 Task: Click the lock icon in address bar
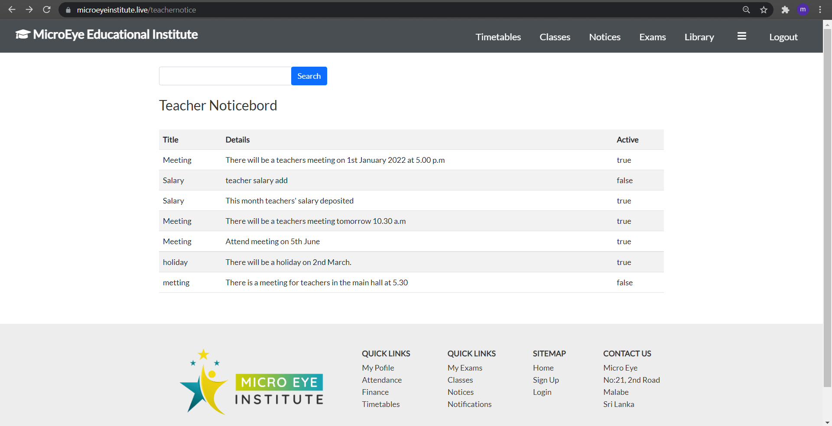click(x=68, y=10)
